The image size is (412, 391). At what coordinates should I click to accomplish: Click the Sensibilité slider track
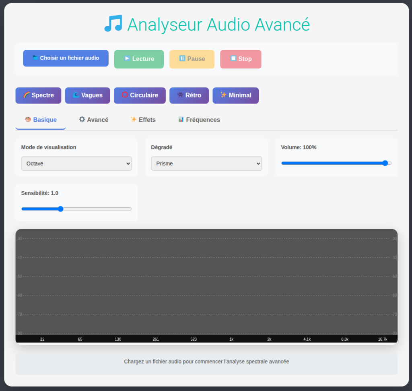76,209
